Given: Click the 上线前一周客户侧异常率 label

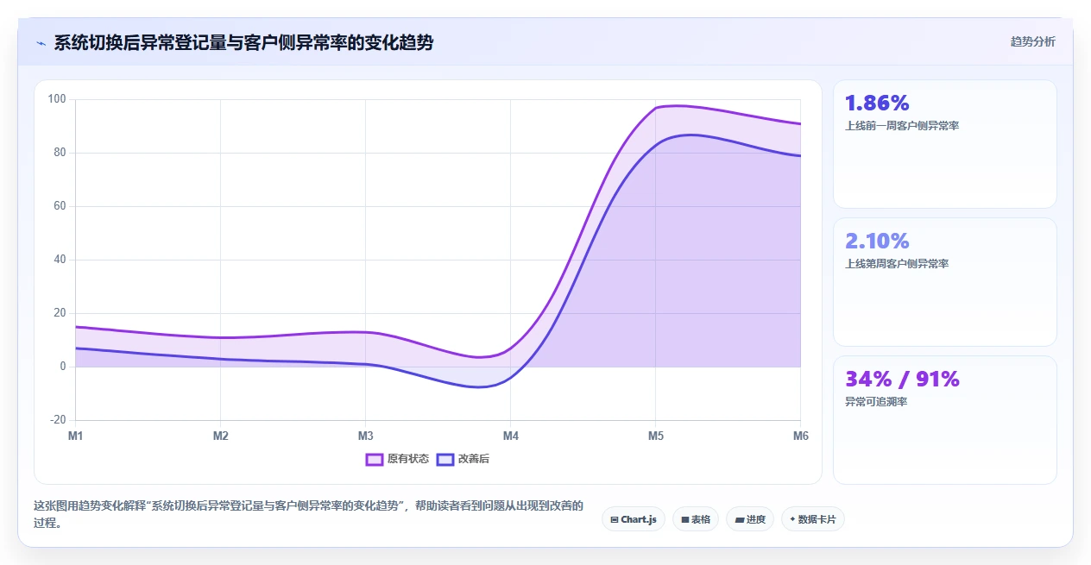Looking at the screenshot, I should (x=902, y=126).
